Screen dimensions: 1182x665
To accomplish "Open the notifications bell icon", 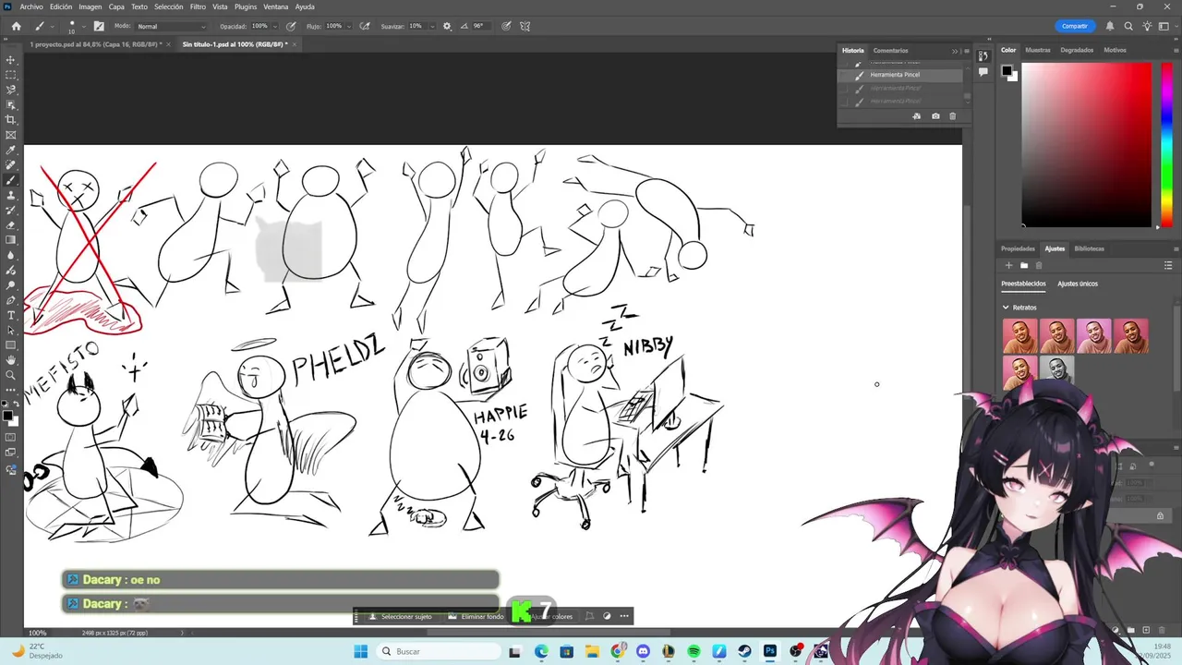I will (x=1110, y=26).
